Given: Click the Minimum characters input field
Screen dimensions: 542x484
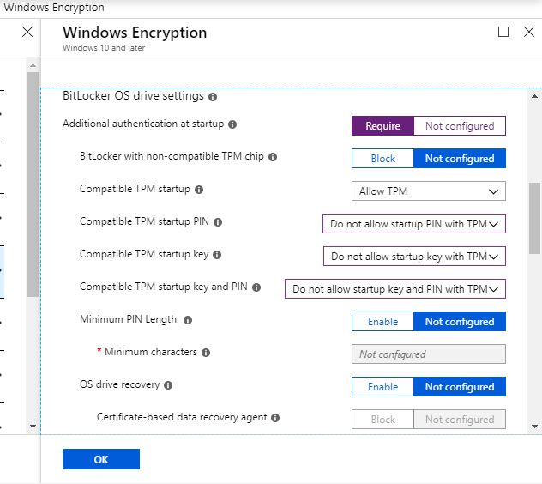Looking at the screenshot, I should (428, 354).
